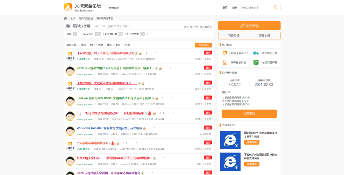The width and height of the screenshot is (344, 175).
Task: Open post 【安全快报】对于近期用户反馈蓝屏问题说明
Action: pyautogui.click(x=105, y=53)
